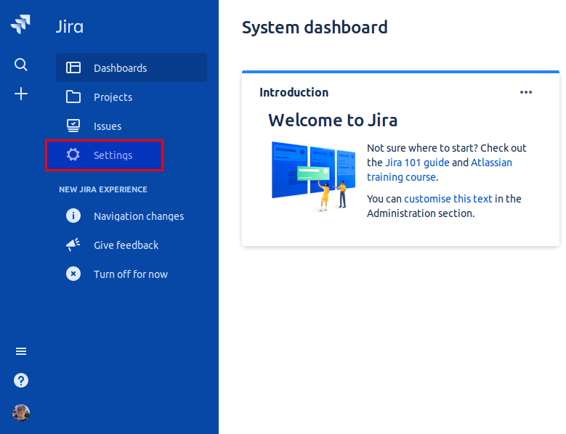Open Navigation changes entry
The height and width of the screenshot is (434, 566).
[x=132, y=216]
